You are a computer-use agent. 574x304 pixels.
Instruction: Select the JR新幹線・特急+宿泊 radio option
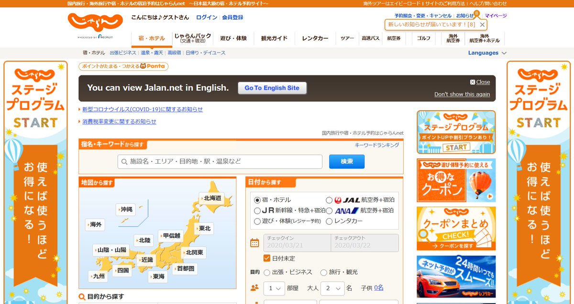(x=257, y=210)
